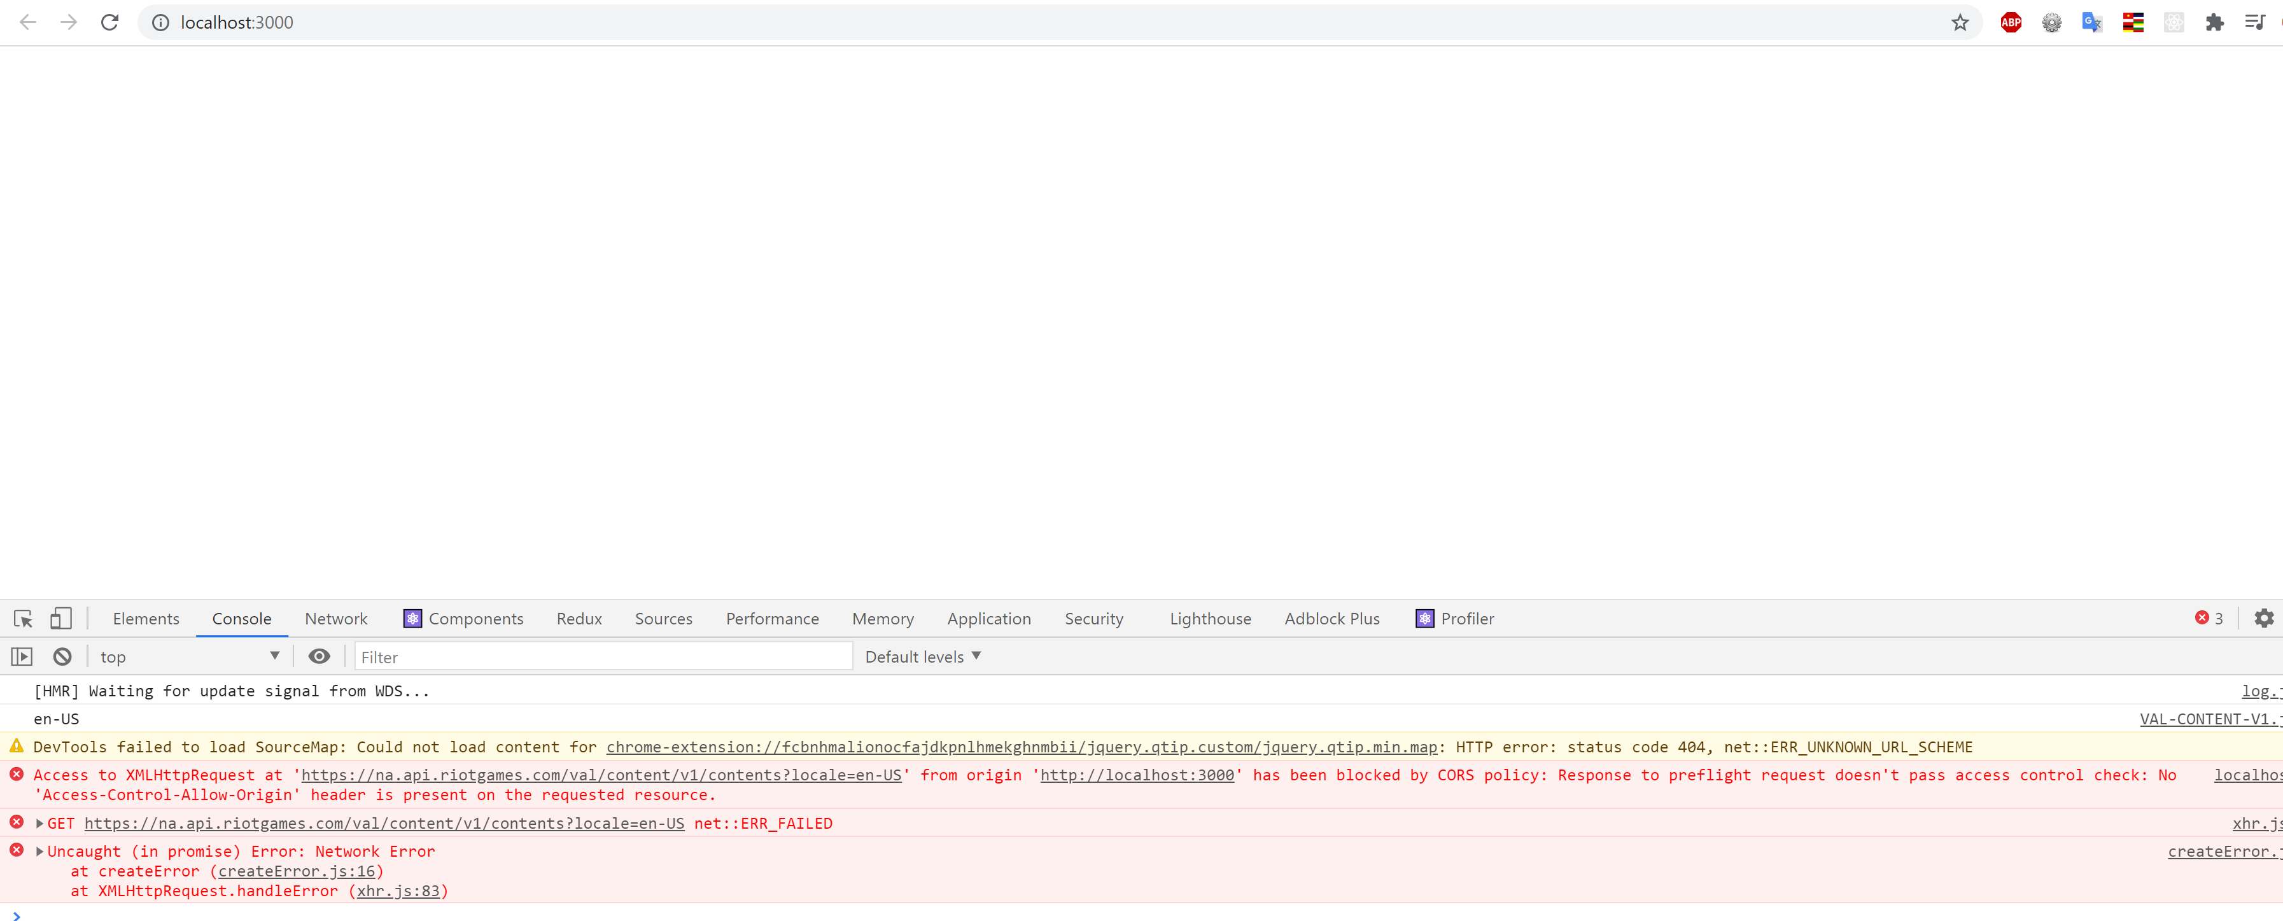Viewport: 2283px width, 921px height.
Task: Switch to the Sources tab
Action: pyautogui.click(x=663, y=618)
